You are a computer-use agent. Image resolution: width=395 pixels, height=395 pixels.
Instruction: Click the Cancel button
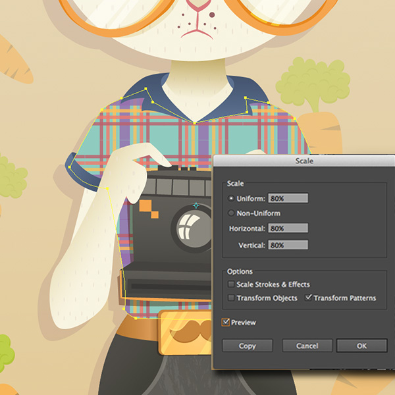coord(307,346)
